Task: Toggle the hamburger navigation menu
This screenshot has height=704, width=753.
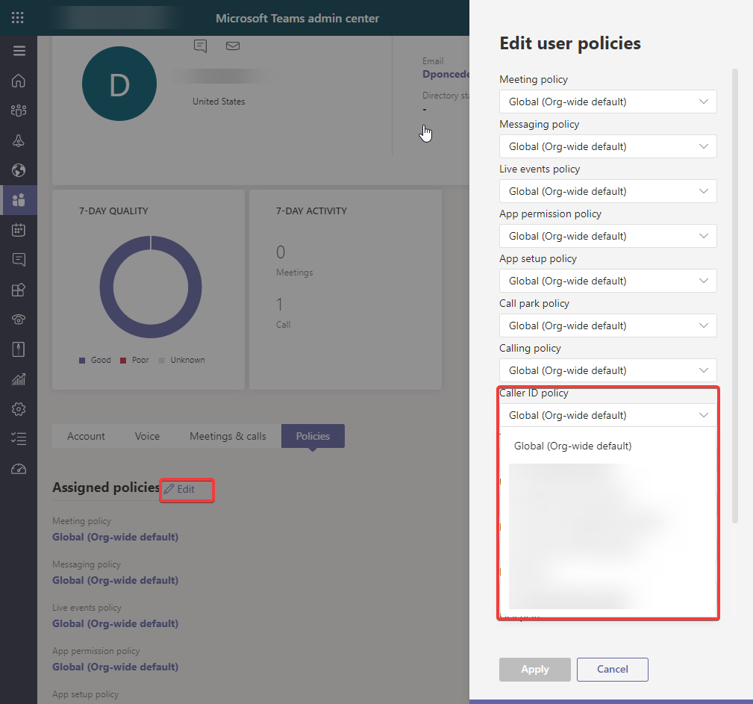Action: tap(19, 51)
